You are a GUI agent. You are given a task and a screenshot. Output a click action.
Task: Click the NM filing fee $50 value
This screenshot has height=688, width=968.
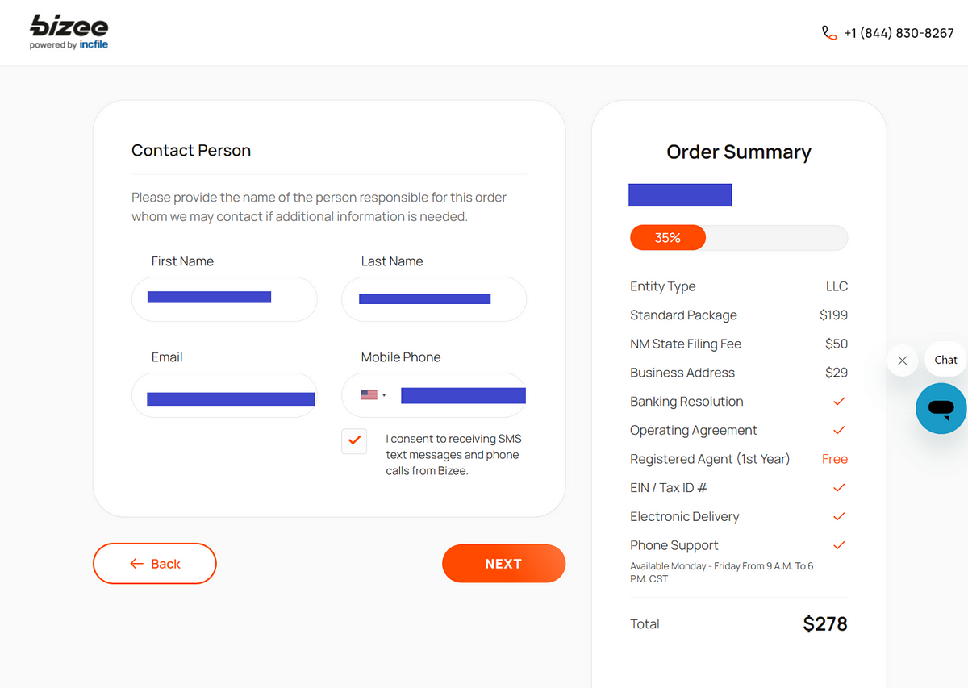(x=837, y=344)
